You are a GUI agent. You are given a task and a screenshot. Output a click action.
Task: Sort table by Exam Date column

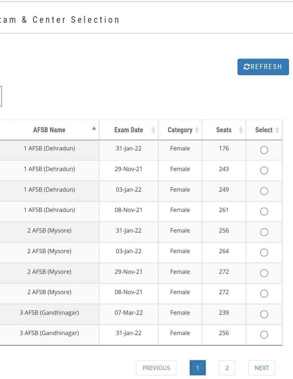click(x=129, y=130)
